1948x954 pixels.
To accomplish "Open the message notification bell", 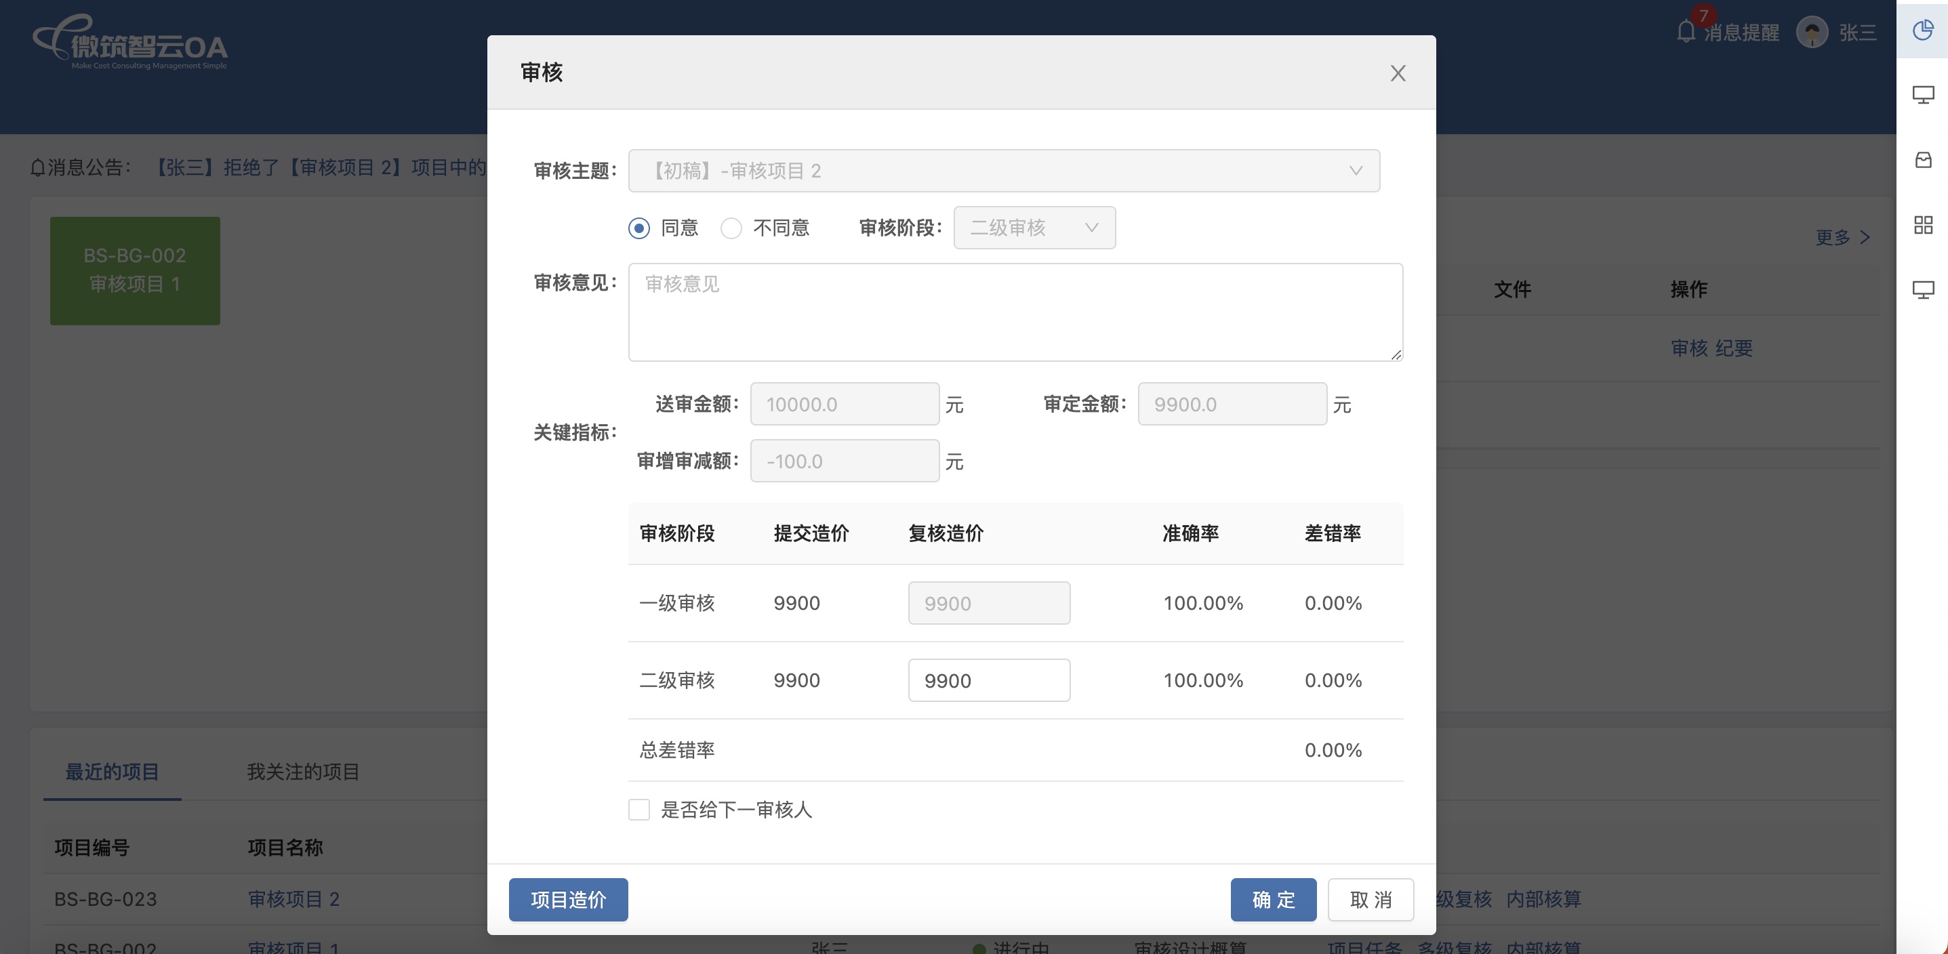I will point(1686,32).
